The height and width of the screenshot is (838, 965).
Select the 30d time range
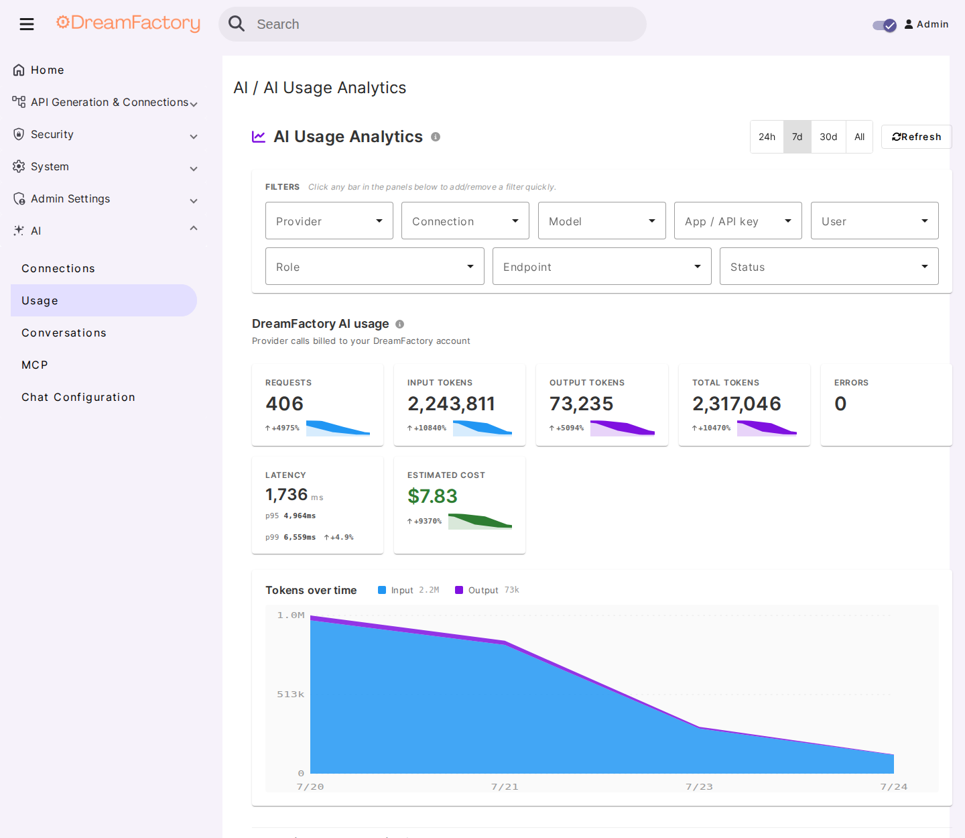coord(828,137)
